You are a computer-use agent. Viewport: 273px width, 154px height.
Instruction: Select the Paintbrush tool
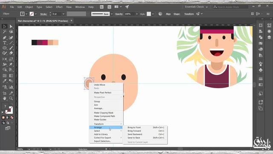click(x=11, y=48)
